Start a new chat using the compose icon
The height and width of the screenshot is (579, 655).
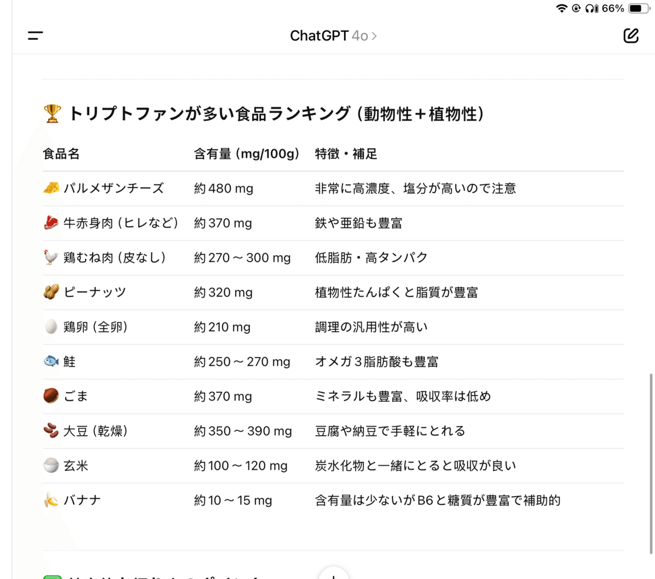click(x=631, y=35)
